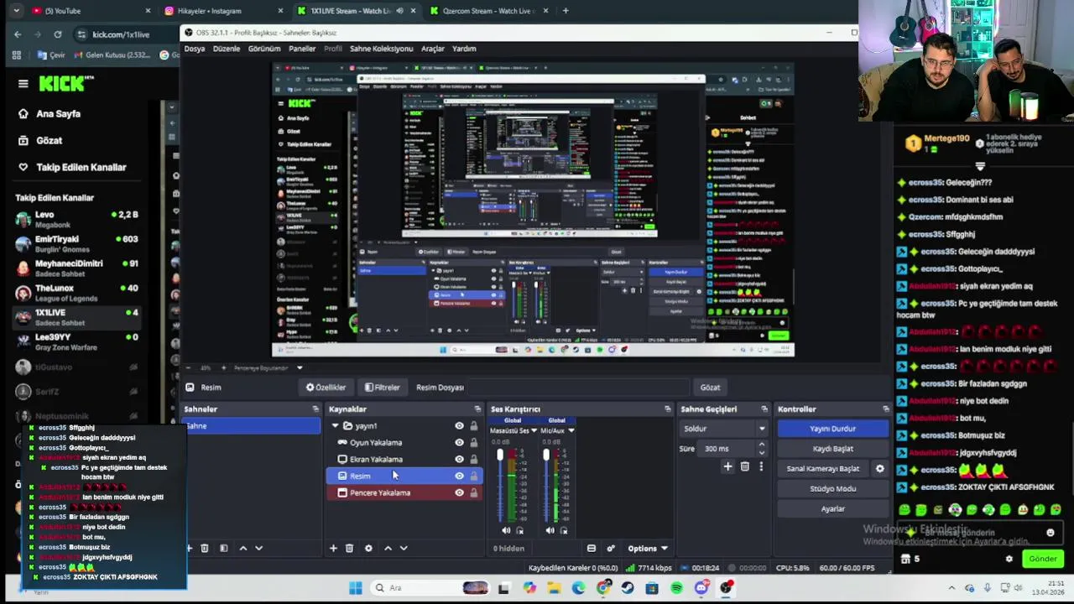
Task: Add a new scene transition
Action: [x=727, y=467]
